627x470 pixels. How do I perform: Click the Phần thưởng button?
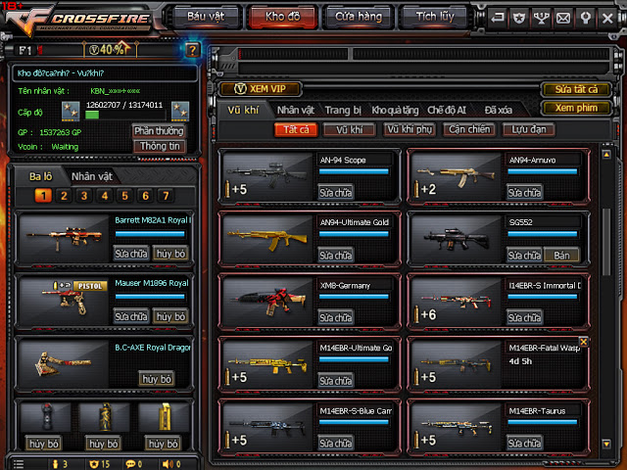pyautogui.click(x=159, y=131)
